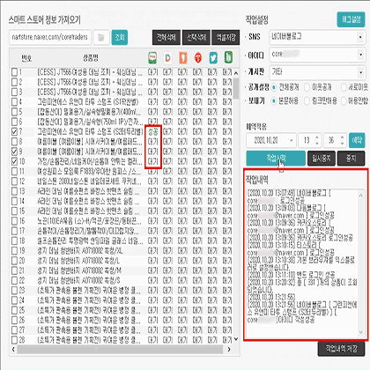Click the Naver Band column icon
Viewport: 370px width, 370px height.
point(228,57)
